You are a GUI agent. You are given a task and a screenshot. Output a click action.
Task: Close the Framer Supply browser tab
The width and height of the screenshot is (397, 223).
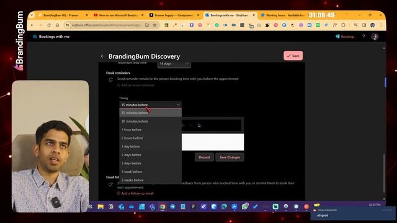coord(198,15)
